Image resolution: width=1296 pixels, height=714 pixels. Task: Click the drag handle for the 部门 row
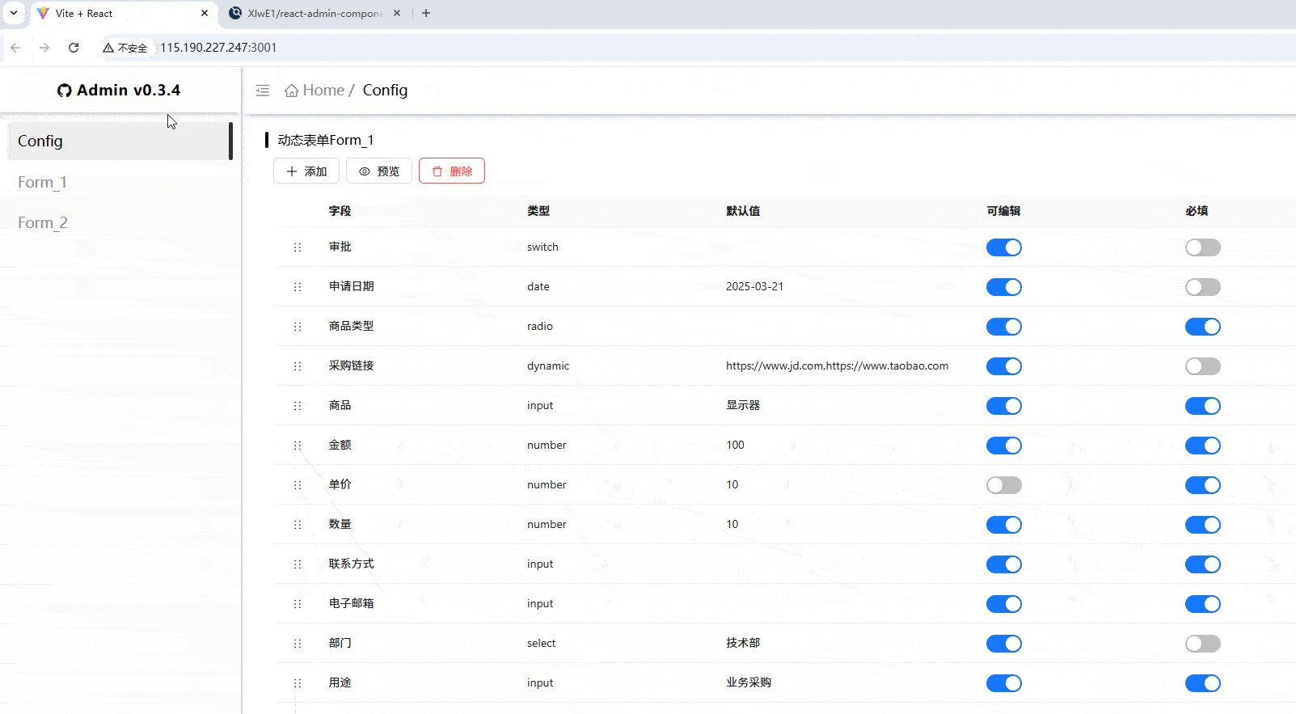[298, 644]
